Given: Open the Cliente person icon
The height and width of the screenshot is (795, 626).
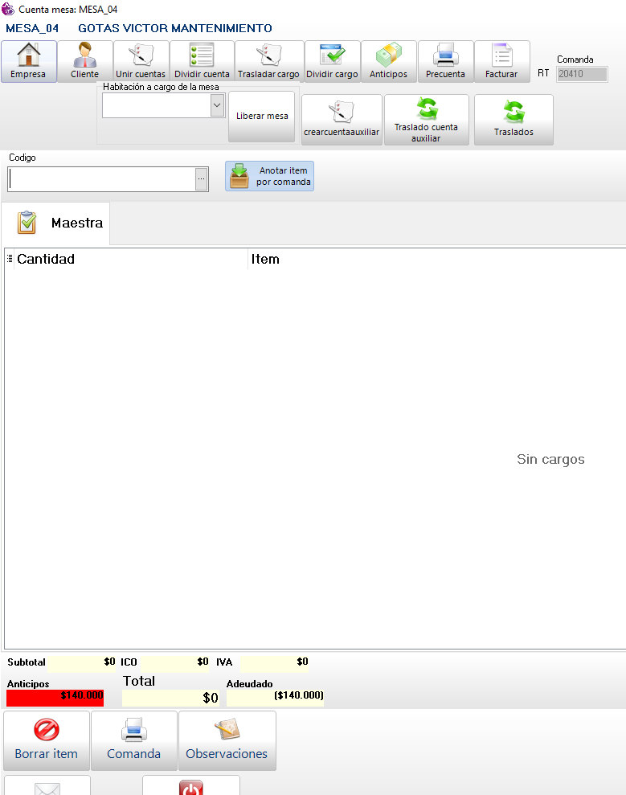Looking at the screenshot, I should 84,55.
